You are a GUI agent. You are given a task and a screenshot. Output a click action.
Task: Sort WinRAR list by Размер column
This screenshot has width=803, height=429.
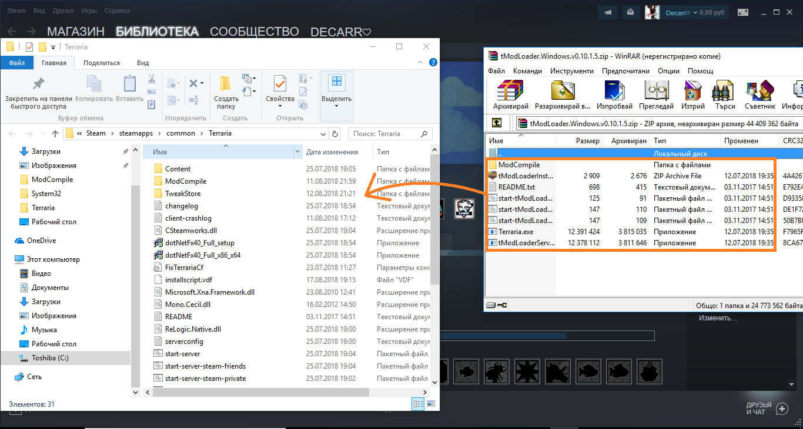point(579,141)
